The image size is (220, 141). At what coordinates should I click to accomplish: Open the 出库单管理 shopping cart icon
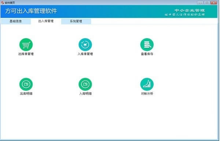point(26,45)
